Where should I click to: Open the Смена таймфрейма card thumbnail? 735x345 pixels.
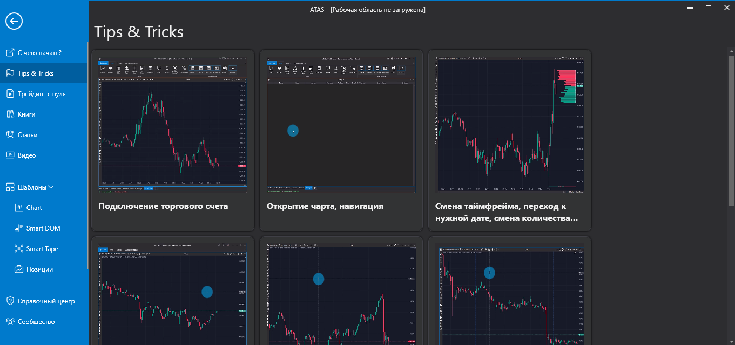pyautogui.click(x=510, y=124)
